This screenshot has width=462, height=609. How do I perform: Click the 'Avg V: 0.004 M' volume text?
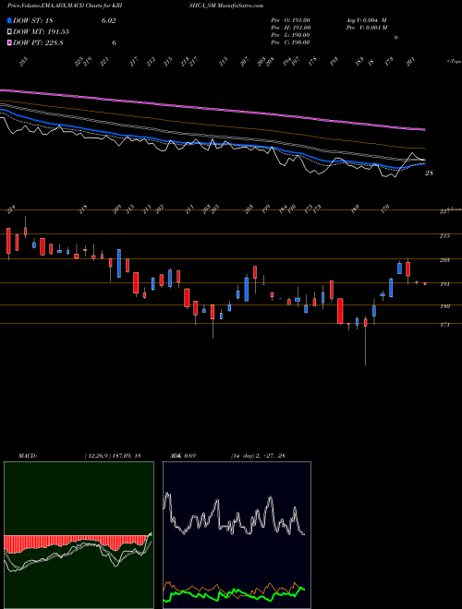366,20
